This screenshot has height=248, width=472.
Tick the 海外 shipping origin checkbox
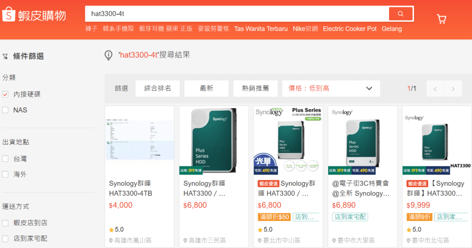6,174
